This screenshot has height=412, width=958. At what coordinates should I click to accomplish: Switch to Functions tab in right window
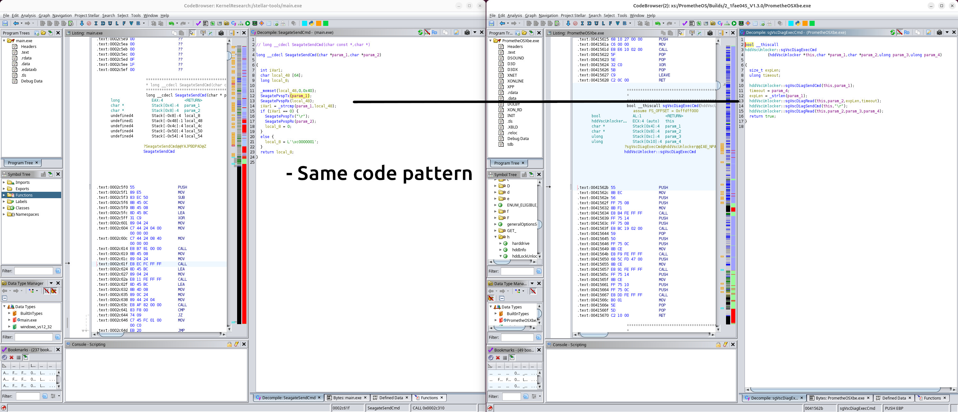point(932,398)
